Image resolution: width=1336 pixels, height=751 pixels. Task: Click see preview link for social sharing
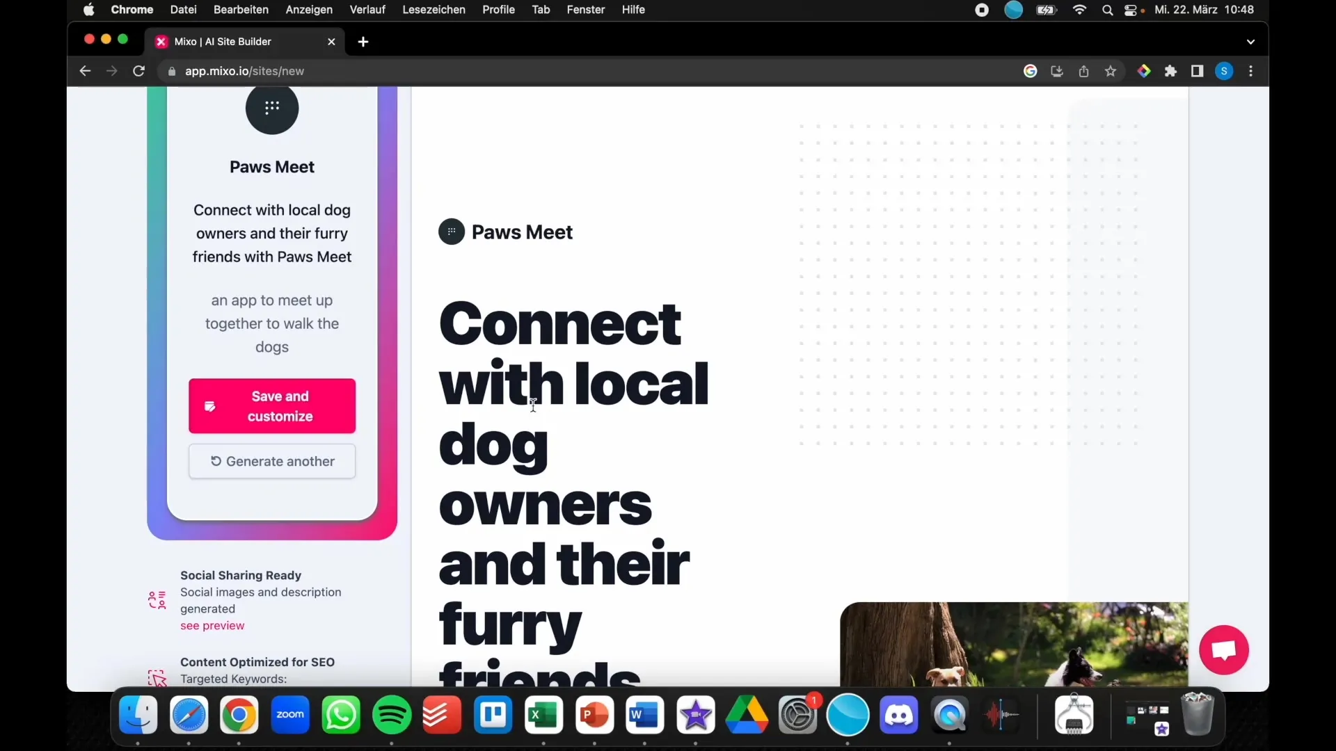(213, 625)
